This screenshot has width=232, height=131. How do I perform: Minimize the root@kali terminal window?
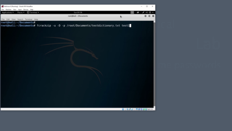pos(145,16)
